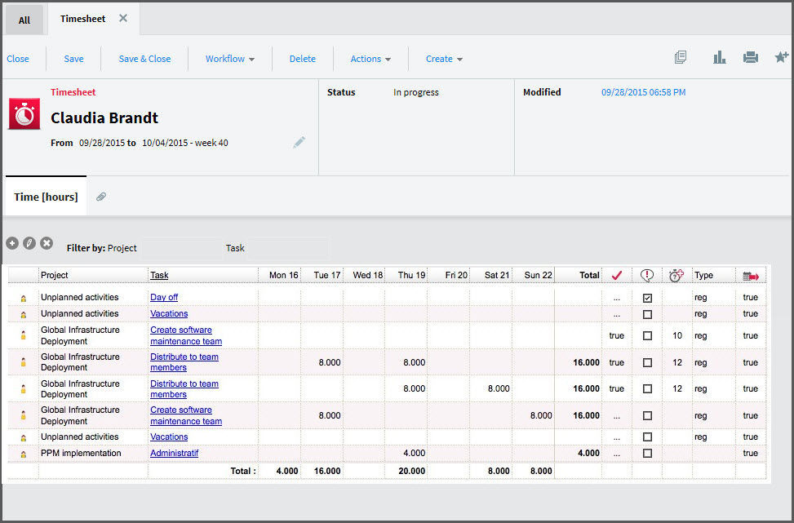Select the Time [hours] tab
Viewport: 794px width, 523px height.
(46, 197)
